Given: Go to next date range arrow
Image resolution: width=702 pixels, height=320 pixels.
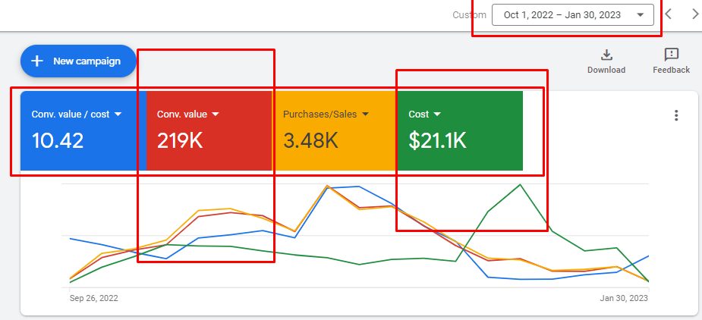Looking at the screenshot, I should pyautogui.click(x=694, y=14).
